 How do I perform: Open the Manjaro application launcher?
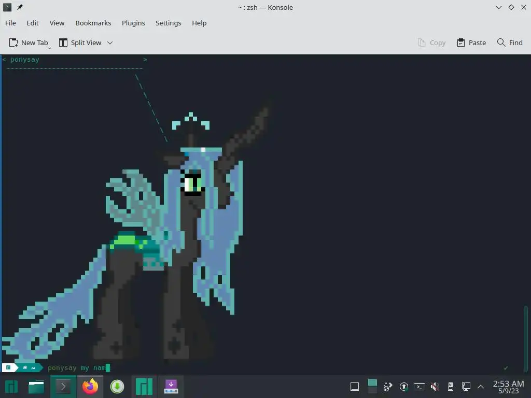11,387
